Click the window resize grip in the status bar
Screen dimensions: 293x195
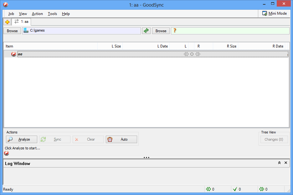[x=289, y=191]
